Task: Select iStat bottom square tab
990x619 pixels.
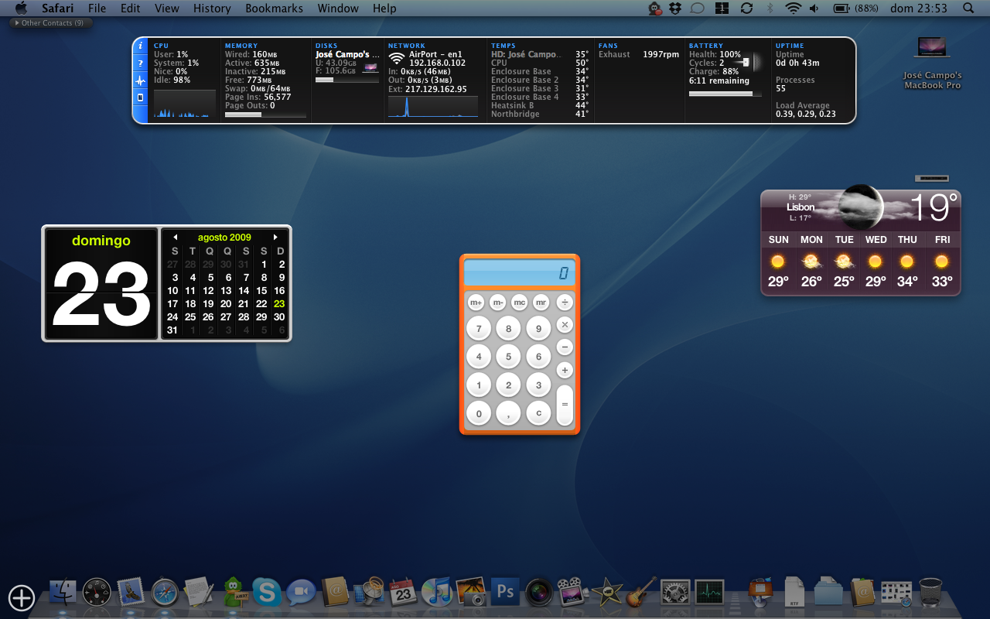Action: (x=140, y=97)
